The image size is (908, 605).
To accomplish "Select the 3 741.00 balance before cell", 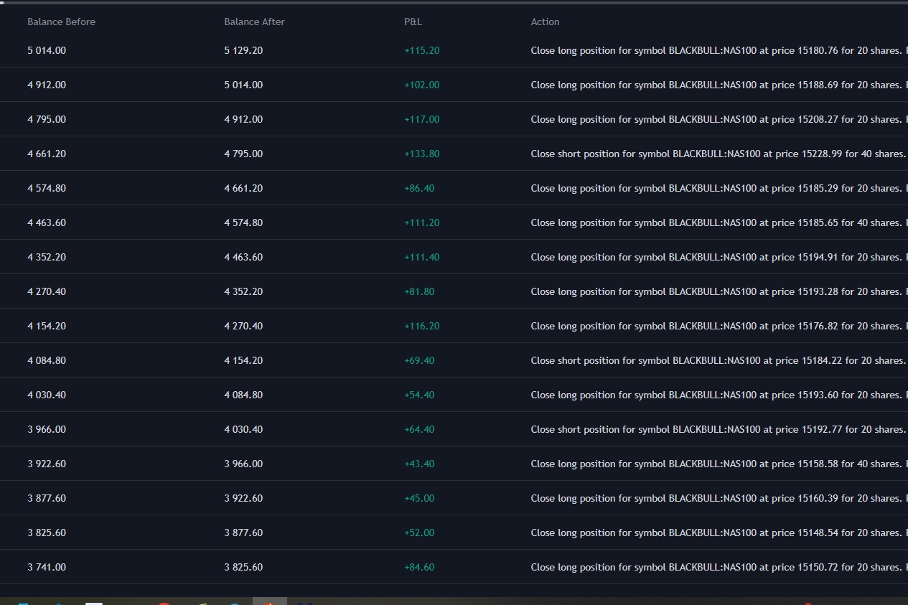I will click(47, 567).
